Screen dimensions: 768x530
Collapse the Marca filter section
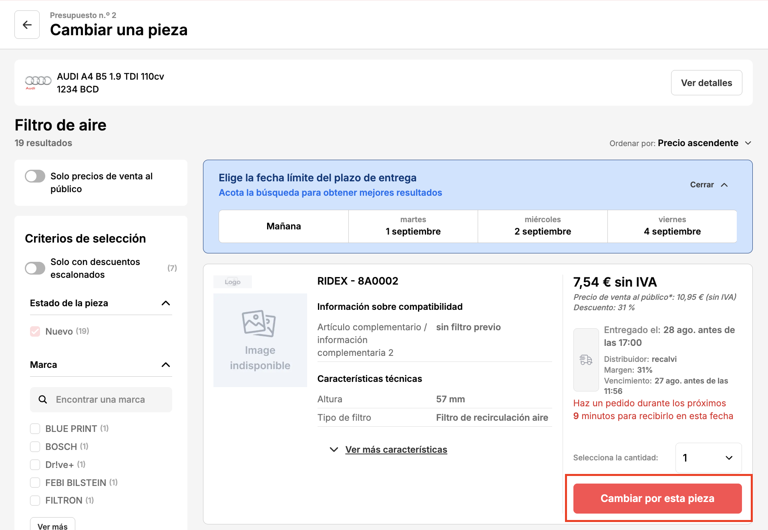[x=166, y=365]
